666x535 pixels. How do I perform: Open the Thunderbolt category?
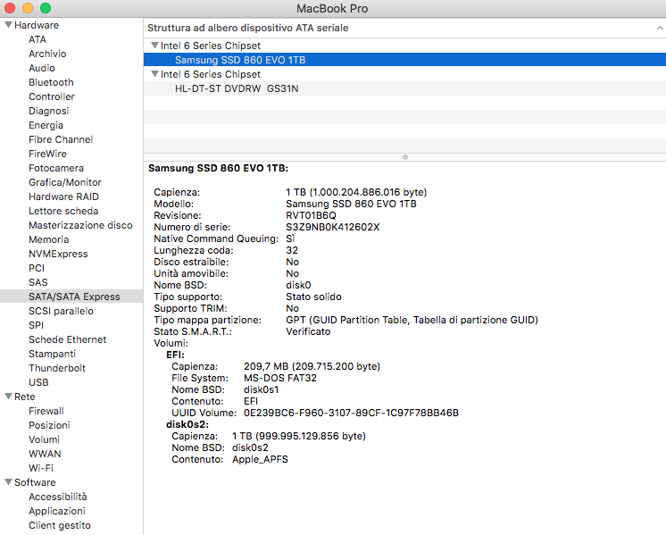pyautogui.click(x=57, y=368)
